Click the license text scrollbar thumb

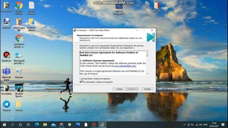(147, 55)
